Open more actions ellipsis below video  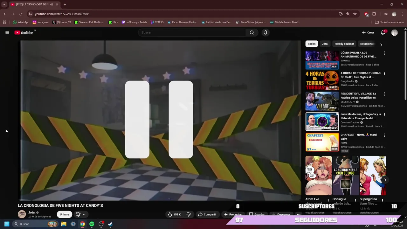click(299, 214)
